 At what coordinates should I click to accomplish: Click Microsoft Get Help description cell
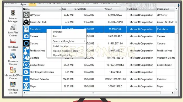[x=166, y=58]
